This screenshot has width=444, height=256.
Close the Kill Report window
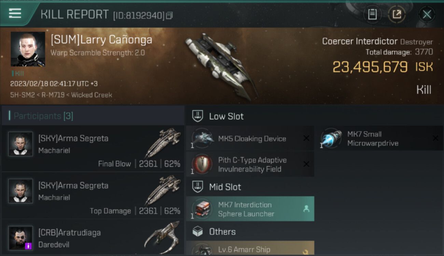[427, 14]
